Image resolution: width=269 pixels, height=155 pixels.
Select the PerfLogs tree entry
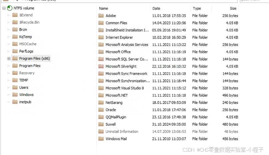26,51
